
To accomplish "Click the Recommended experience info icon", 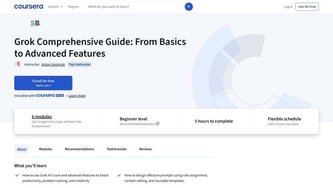I will [158, 124].
